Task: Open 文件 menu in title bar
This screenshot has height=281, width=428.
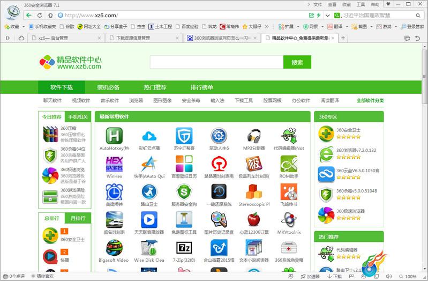Action: pyautogui.click(x=318, y=4)
